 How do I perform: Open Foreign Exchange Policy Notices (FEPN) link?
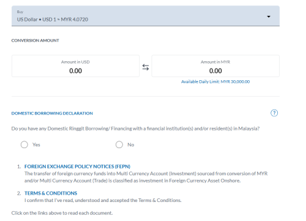(77, 167)
